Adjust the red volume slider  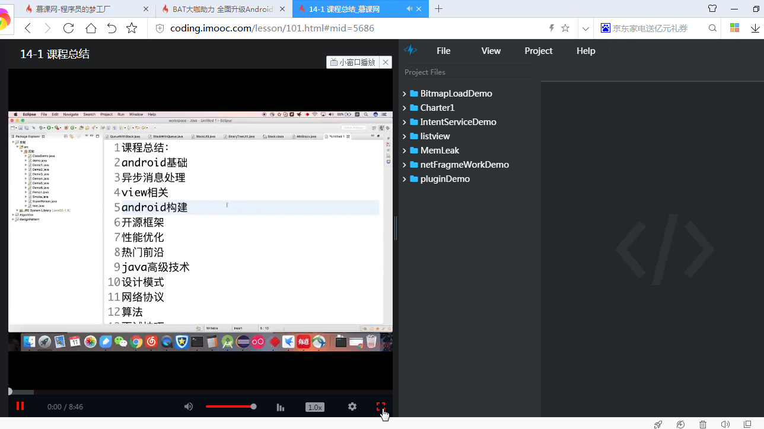230,406
